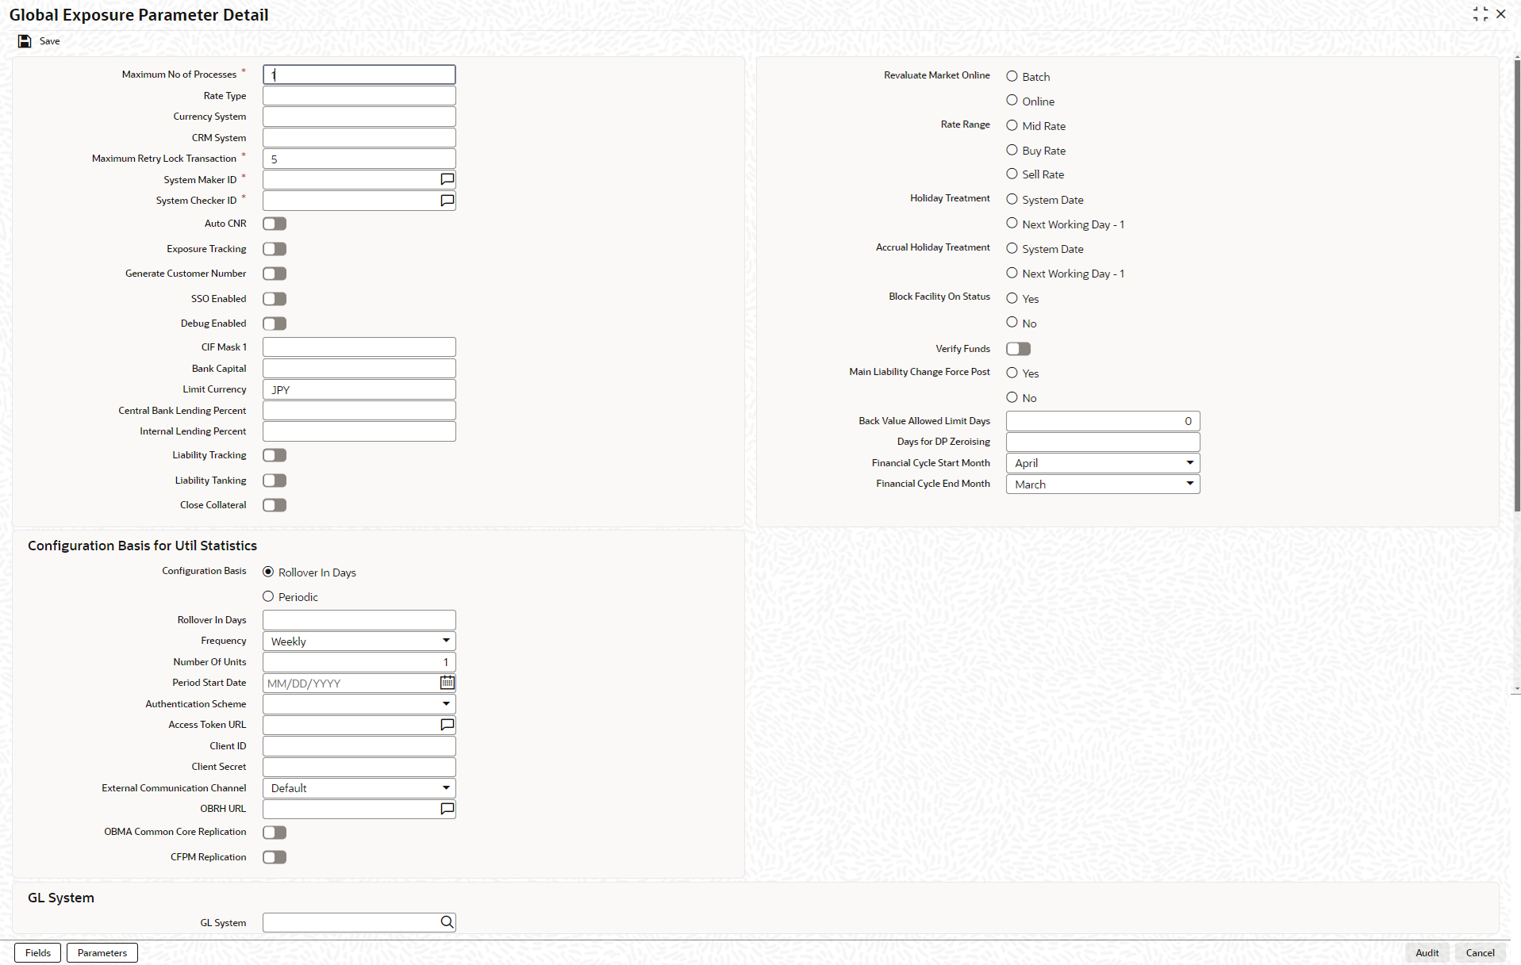The image size is (1521, 965).
Task: Enable Verify Funds switch
Action: [x=1018, y=349]
